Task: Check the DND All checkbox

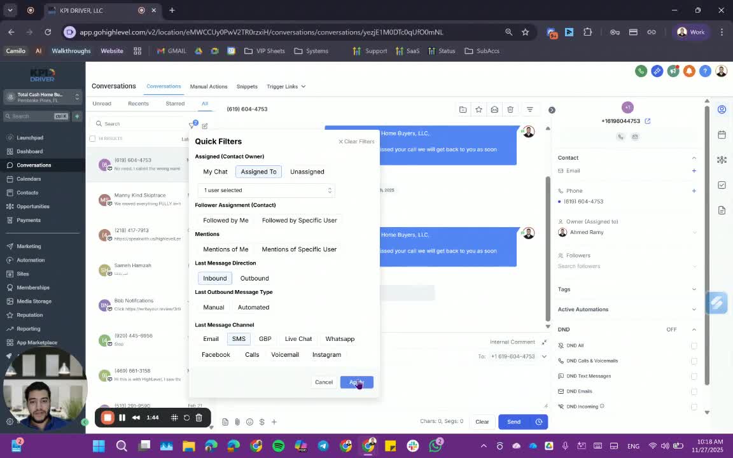Action: point(694,346)
